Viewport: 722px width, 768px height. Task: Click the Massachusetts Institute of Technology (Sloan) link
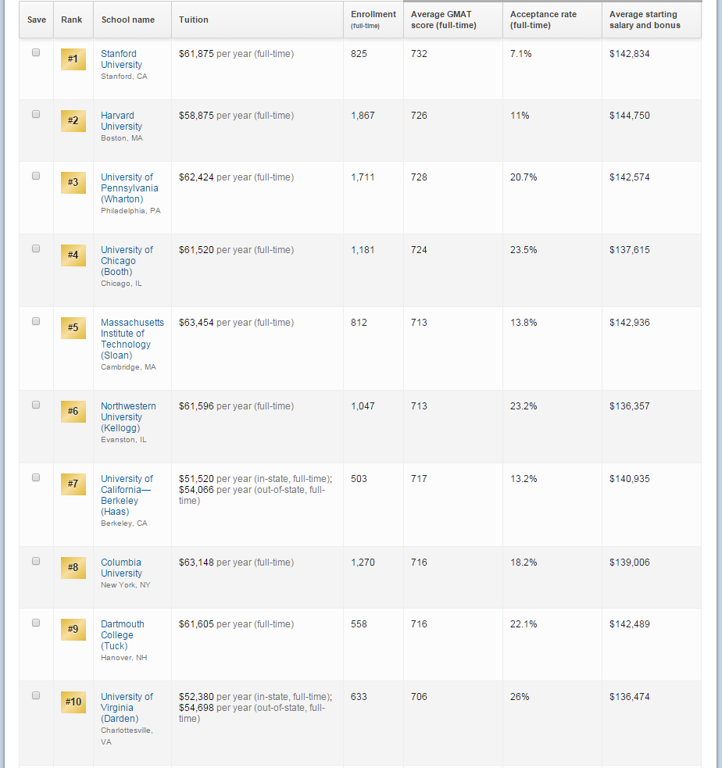click(131, 338)
